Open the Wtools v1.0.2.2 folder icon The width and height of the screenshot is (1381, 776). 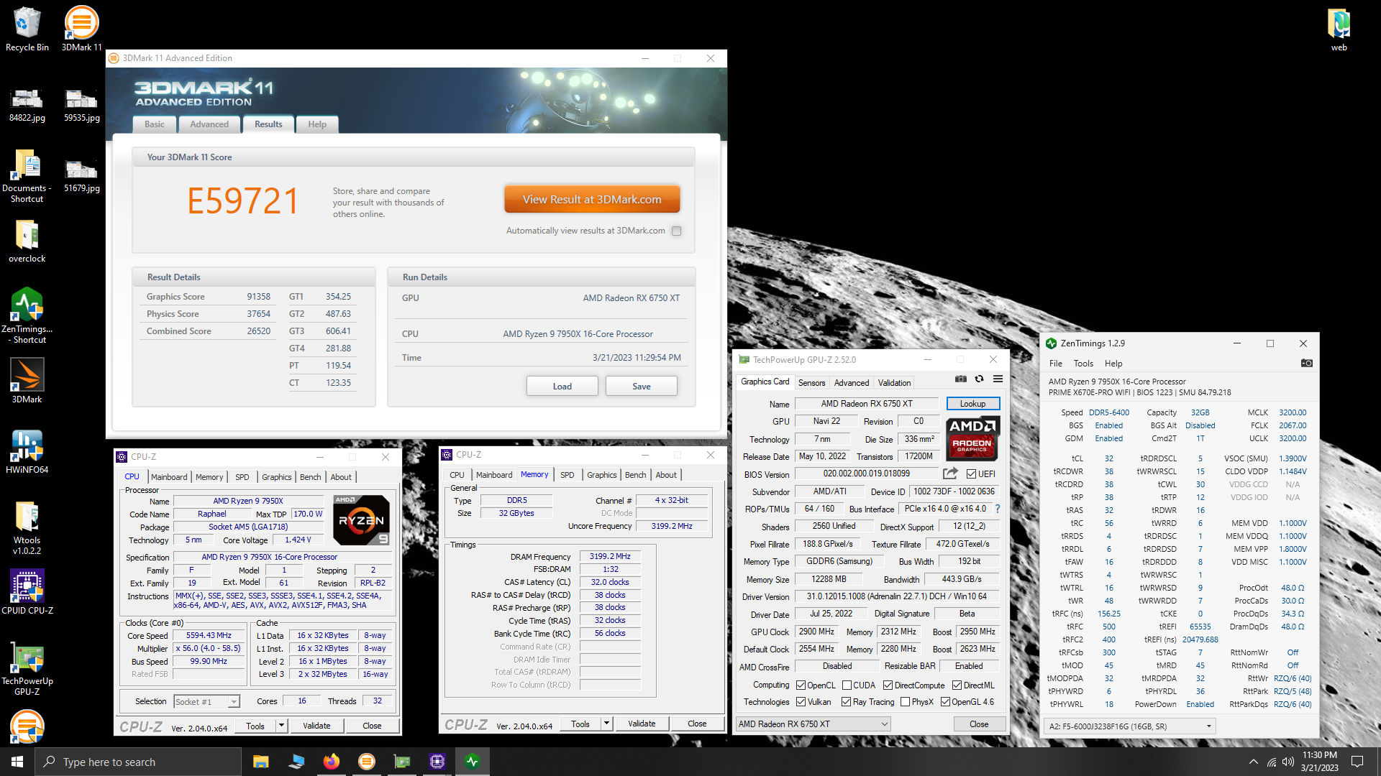[27, 527]
